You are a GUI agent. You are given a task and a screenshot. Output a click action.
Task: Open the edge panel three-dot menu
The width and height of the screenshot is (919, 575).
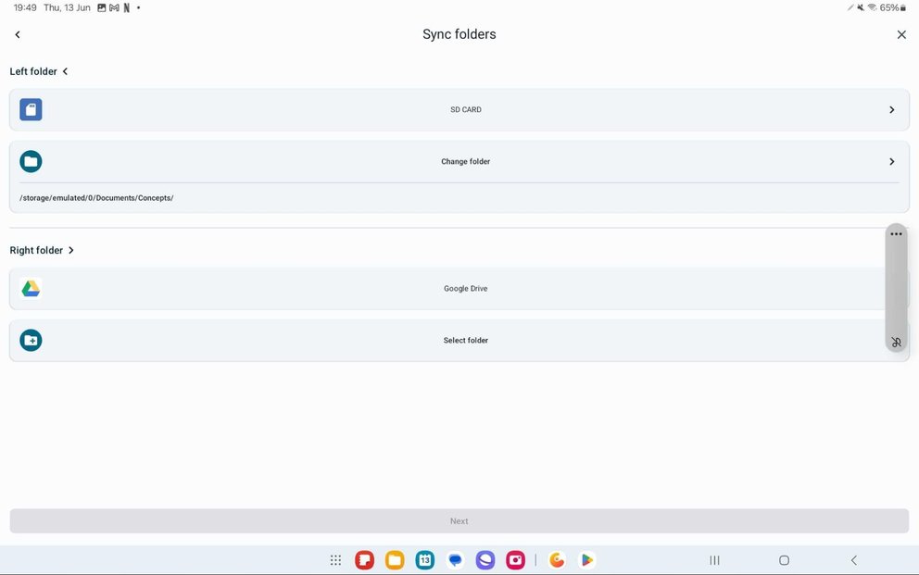click(x=896, y=233)
